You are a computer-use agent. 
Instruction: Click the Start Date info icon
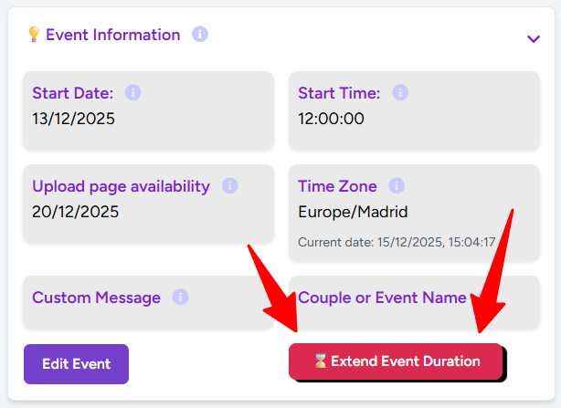tap(133, 93)
